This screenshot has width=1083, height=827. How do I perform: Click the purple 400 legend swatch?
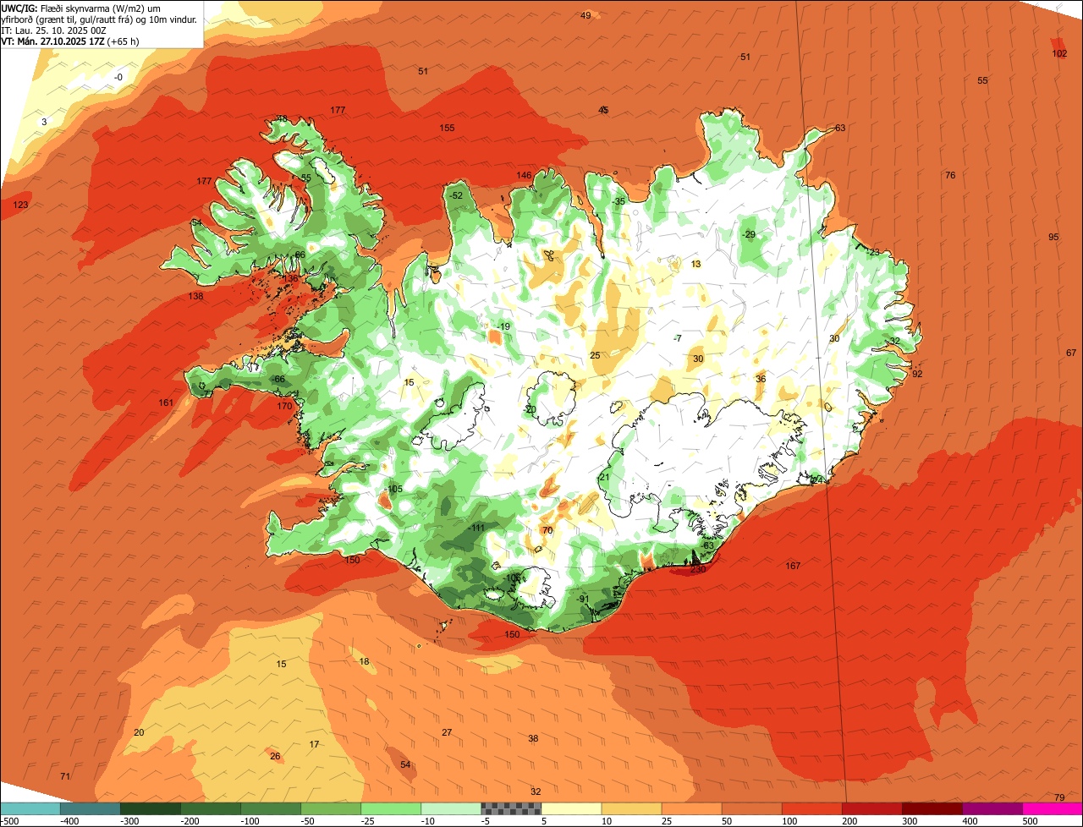tap(992, 808)
